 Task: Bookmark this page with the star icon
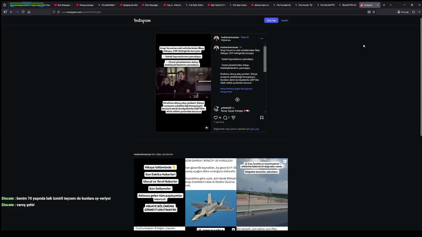coord(374,12)
